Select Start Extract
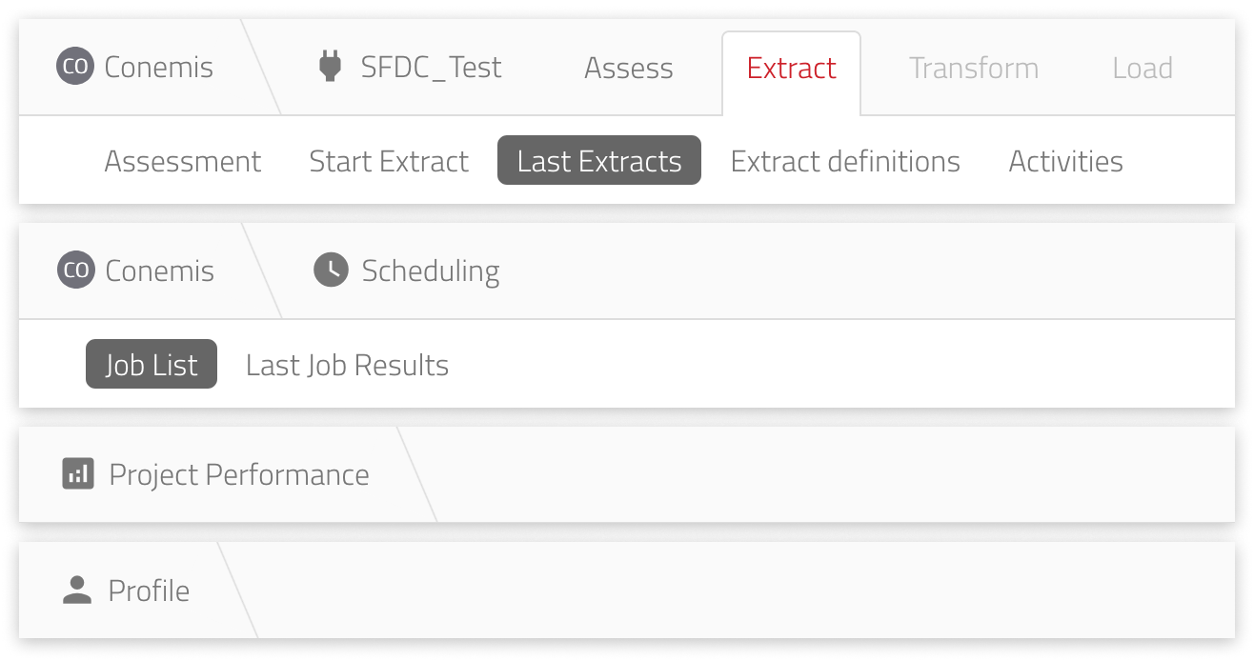Viewport: 1254px width, 661px height. tap(388, 160)
